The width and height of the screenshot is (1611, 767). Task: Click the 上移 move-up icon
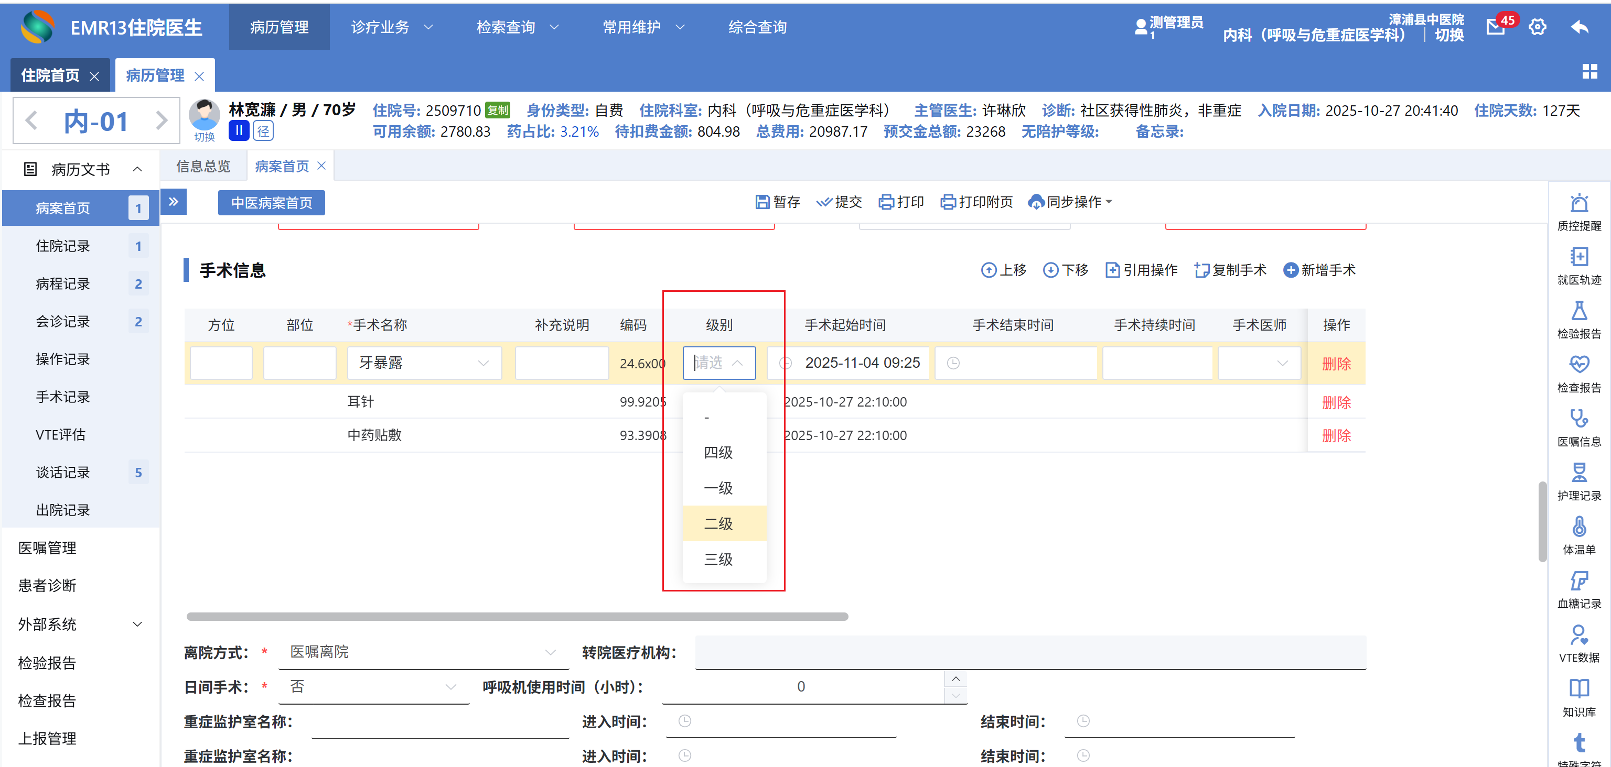point(988,270)
